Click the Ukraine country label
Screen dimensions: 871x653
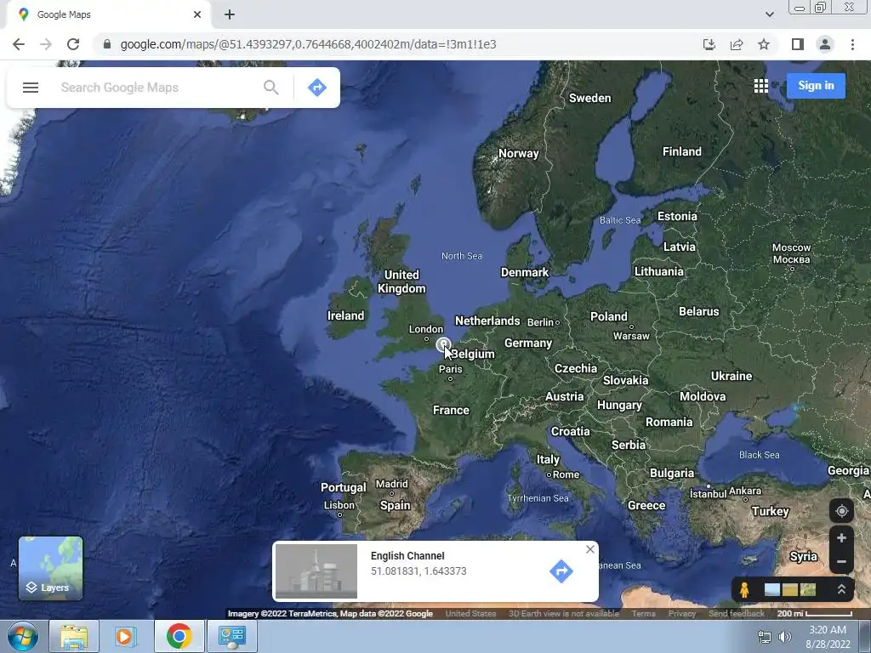coord(732,376)
